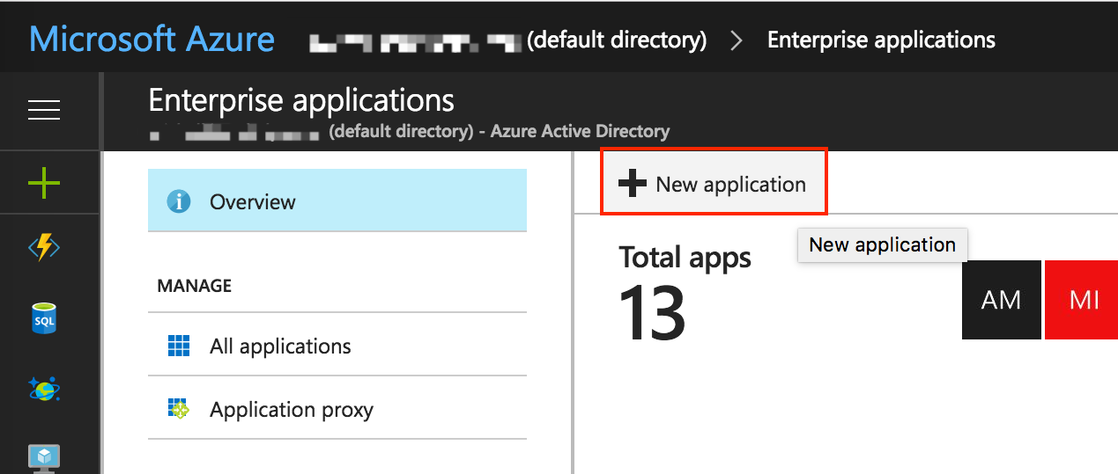Click the All applications grid icon
Image resolution: width=1118 pixels, height=474 pixels.
click(x=179, y=346)
